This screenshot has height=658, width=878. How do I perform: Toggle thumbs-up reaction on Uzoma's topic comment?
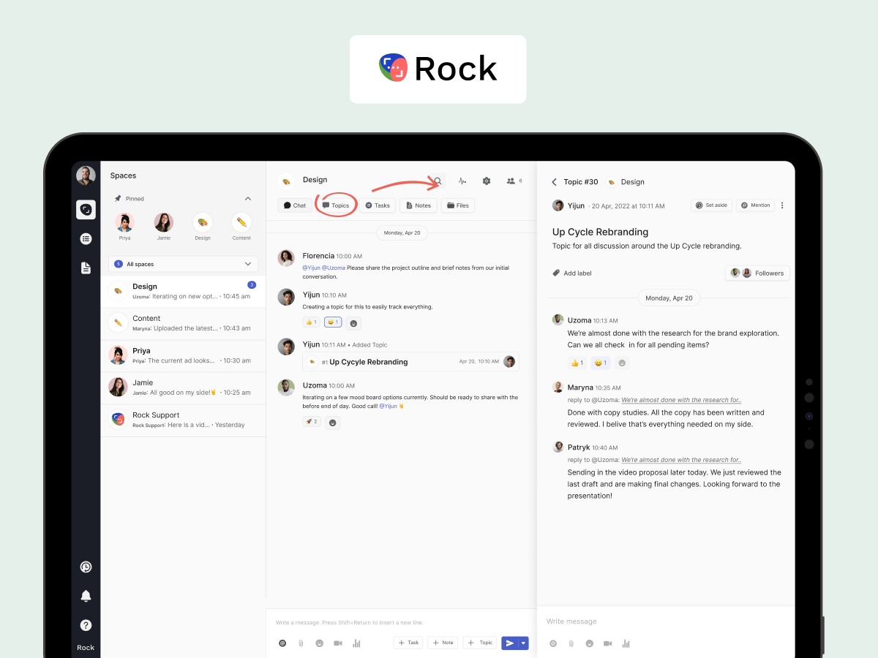[577, 363]
